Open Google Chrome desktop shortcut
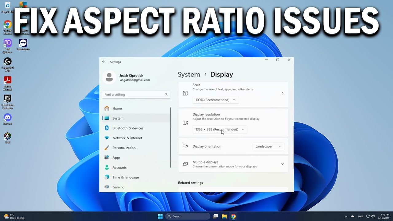 click(7, 27)
